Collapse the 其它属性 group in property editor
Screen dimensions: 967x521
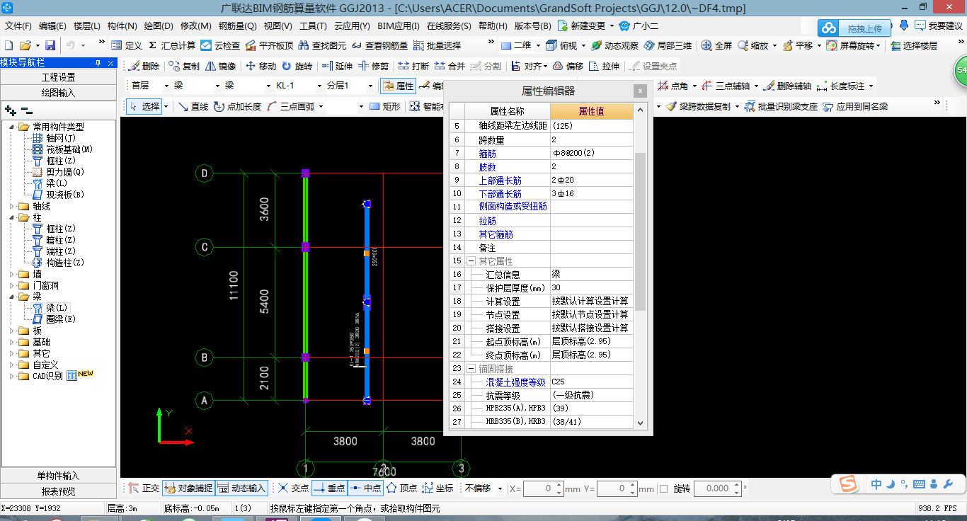[471, 261]
